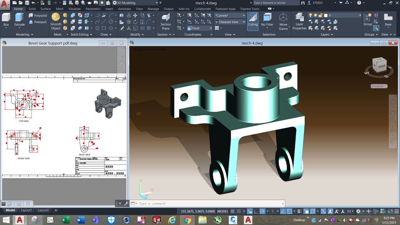
Task: Open Layer Properties manager
Action: coord(299,22)
